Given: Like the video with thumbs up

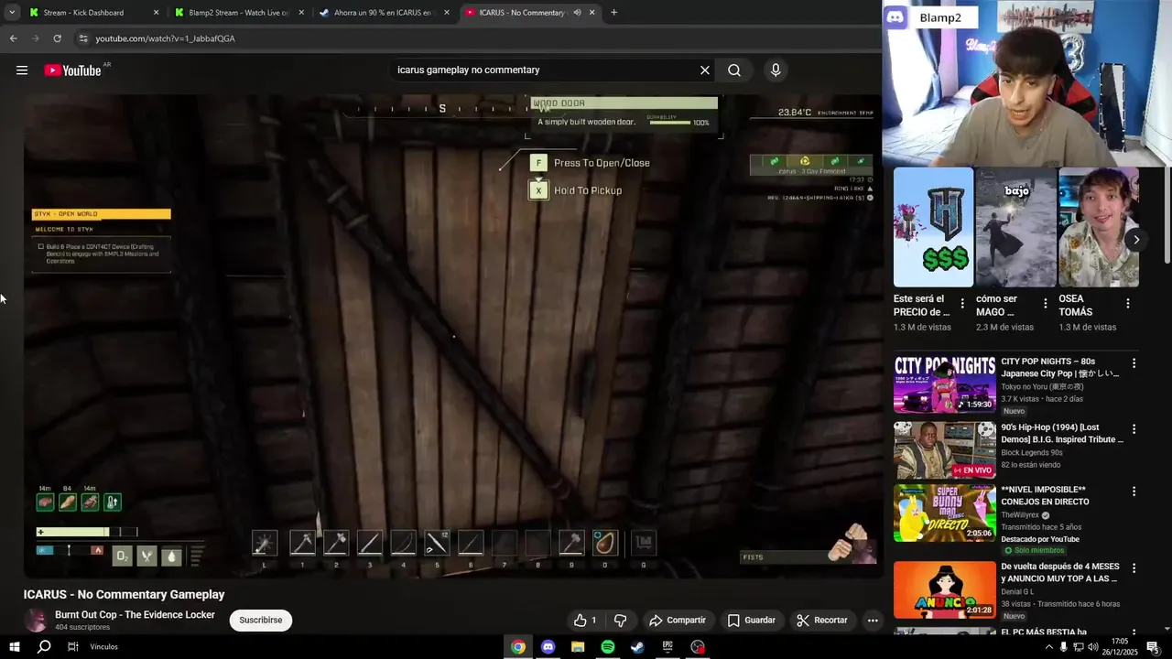Looking at the screenshot, I should (585, 621).
